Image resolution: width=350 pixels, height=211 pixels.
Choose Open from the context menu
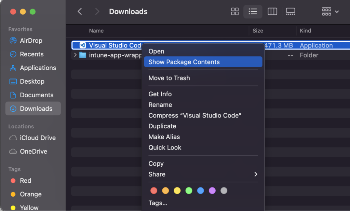click(x=203, y=51)
